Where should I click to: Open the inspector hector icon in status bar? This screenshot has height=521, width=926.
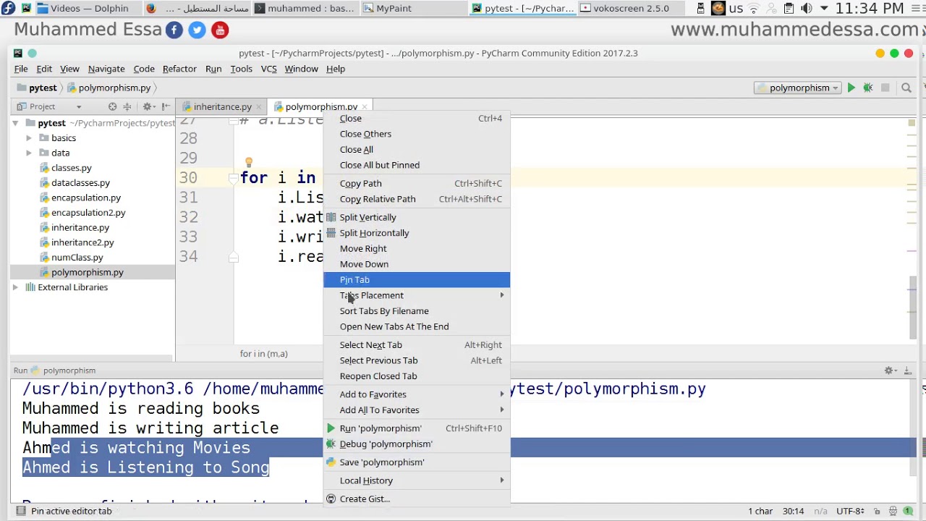tap(893, 511)
